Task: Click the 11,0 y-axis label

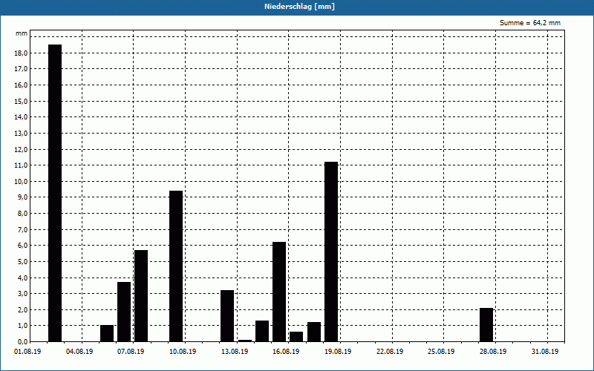Action: pyautogui.click(x=20, y=165)
